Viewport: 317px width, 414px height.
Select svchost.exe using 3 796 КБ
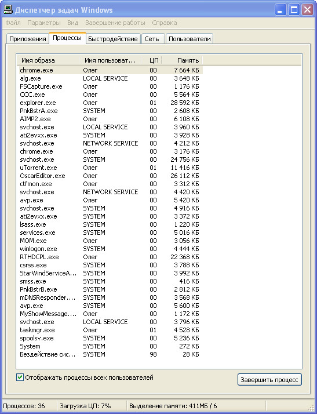click(110, 322)
